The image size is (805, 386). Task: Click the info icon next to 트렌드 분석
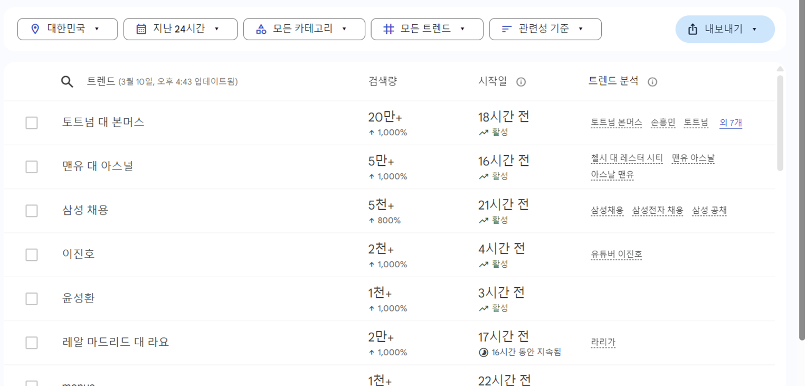(652, 82)
